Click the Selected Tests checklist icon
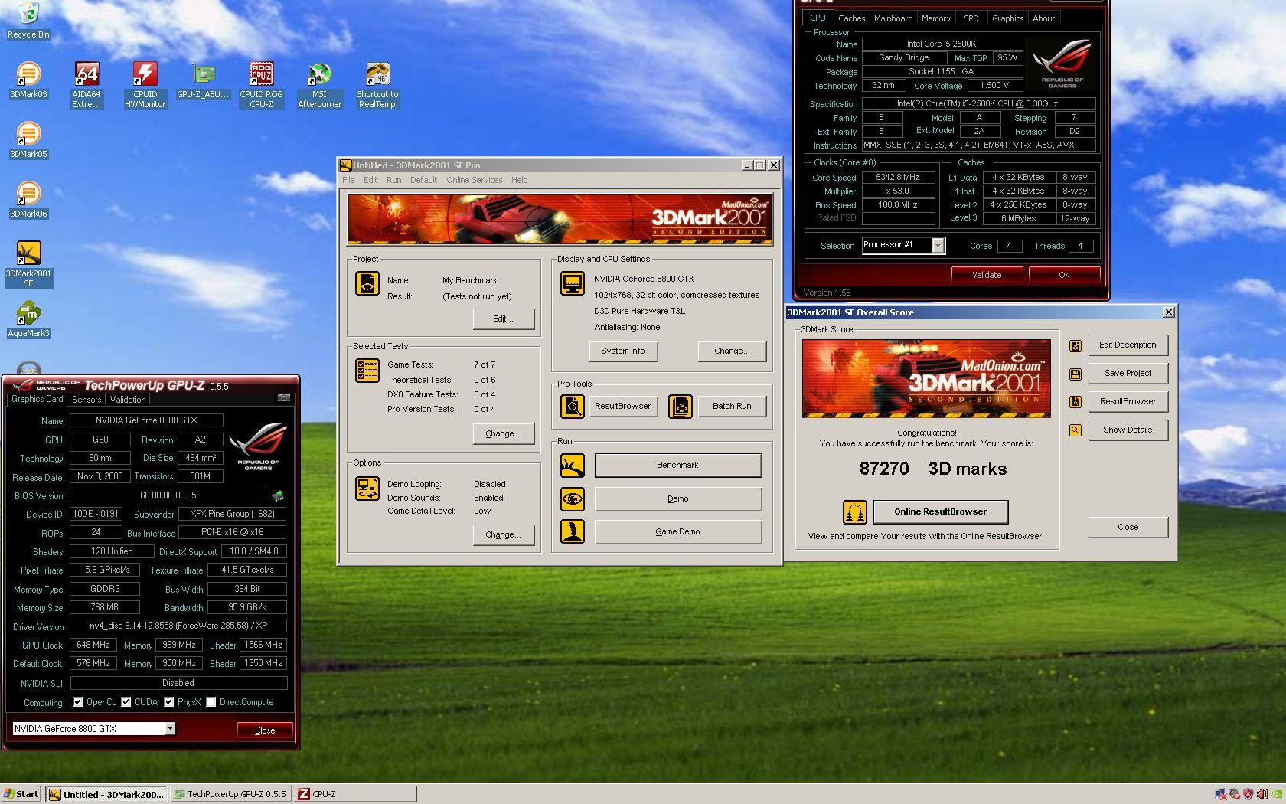The image size is (1286, 804). (367, 371)
